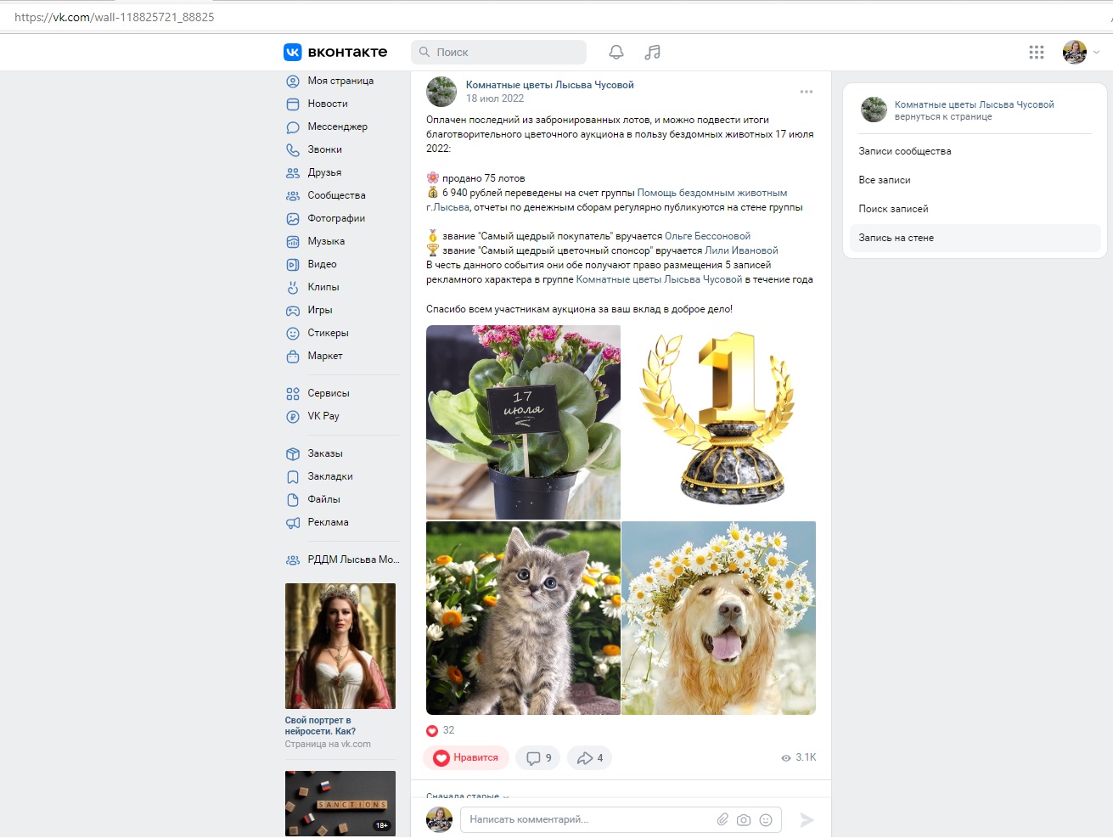Open Комнатные цветы link in post text
The height and width of the screenshot is (838, 1113).
(x=659, y=279)
